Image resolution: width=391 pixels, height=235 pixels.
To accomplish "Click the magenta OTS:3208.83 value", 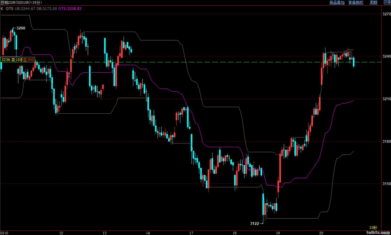I will click(70, 9).
